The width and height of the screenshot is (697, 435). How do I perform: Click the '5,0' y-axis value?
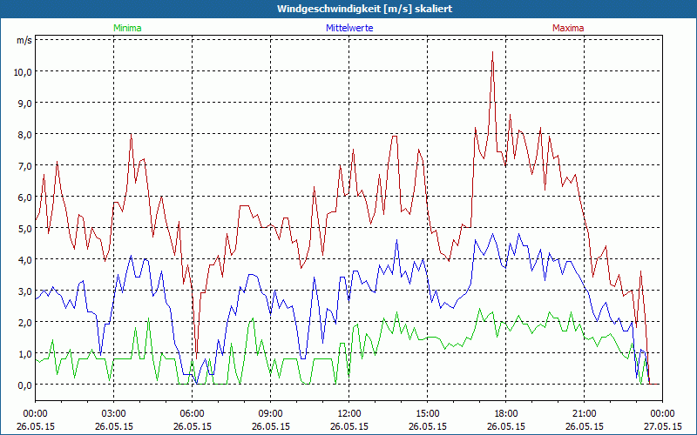(x=24, y=229)
